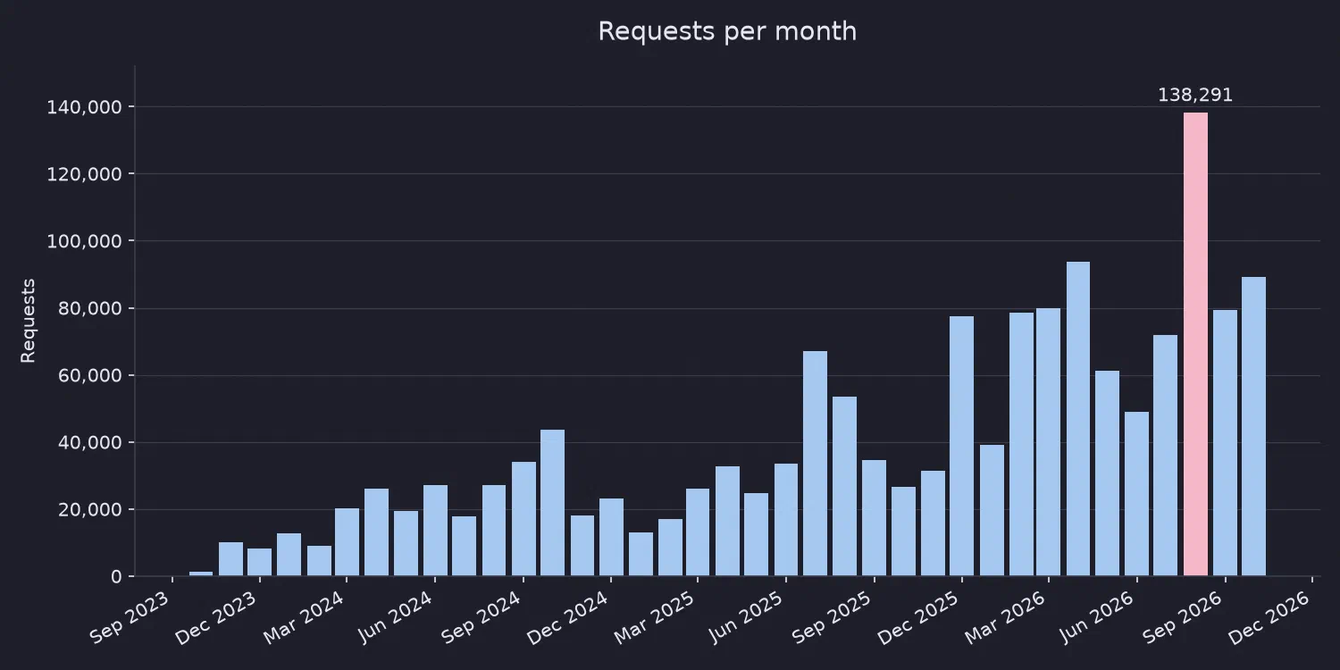Click the final October 2026 bar

click(x=1254, y=426)
